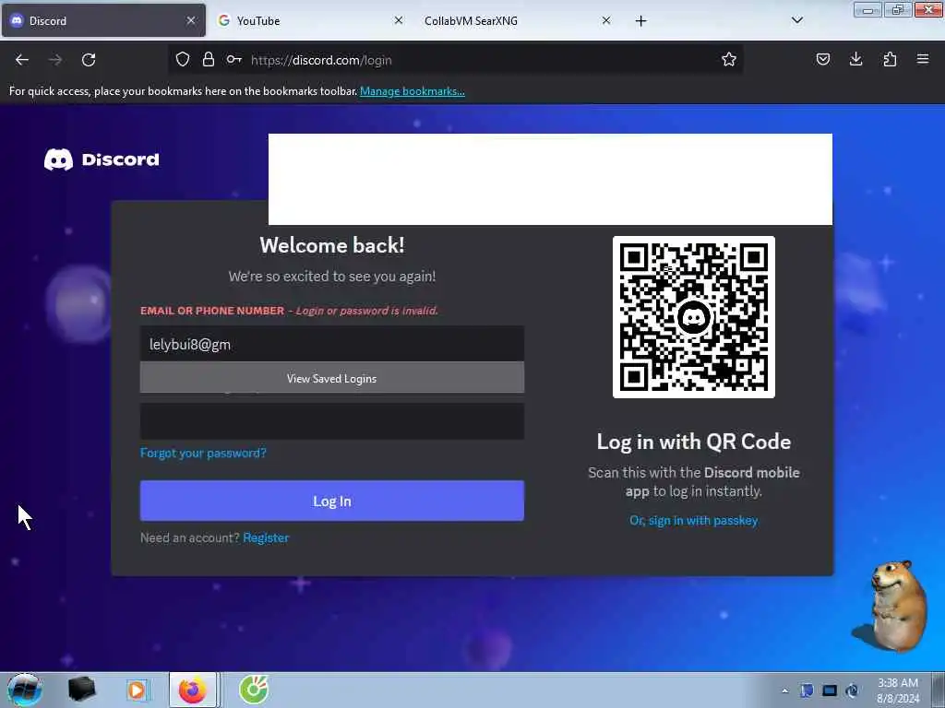The width and height of the screenshot is (945, 708).
Task: Close the CollabVM SearXNG tab
Action: 606,20
